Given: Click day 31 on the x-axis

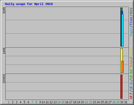Looking at the screenshot, I should (x=126, y=102).
